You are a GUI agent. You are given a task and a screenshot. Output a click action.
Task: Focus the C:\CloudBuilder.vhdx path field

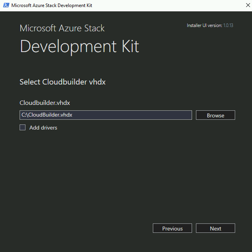point(106,115)
